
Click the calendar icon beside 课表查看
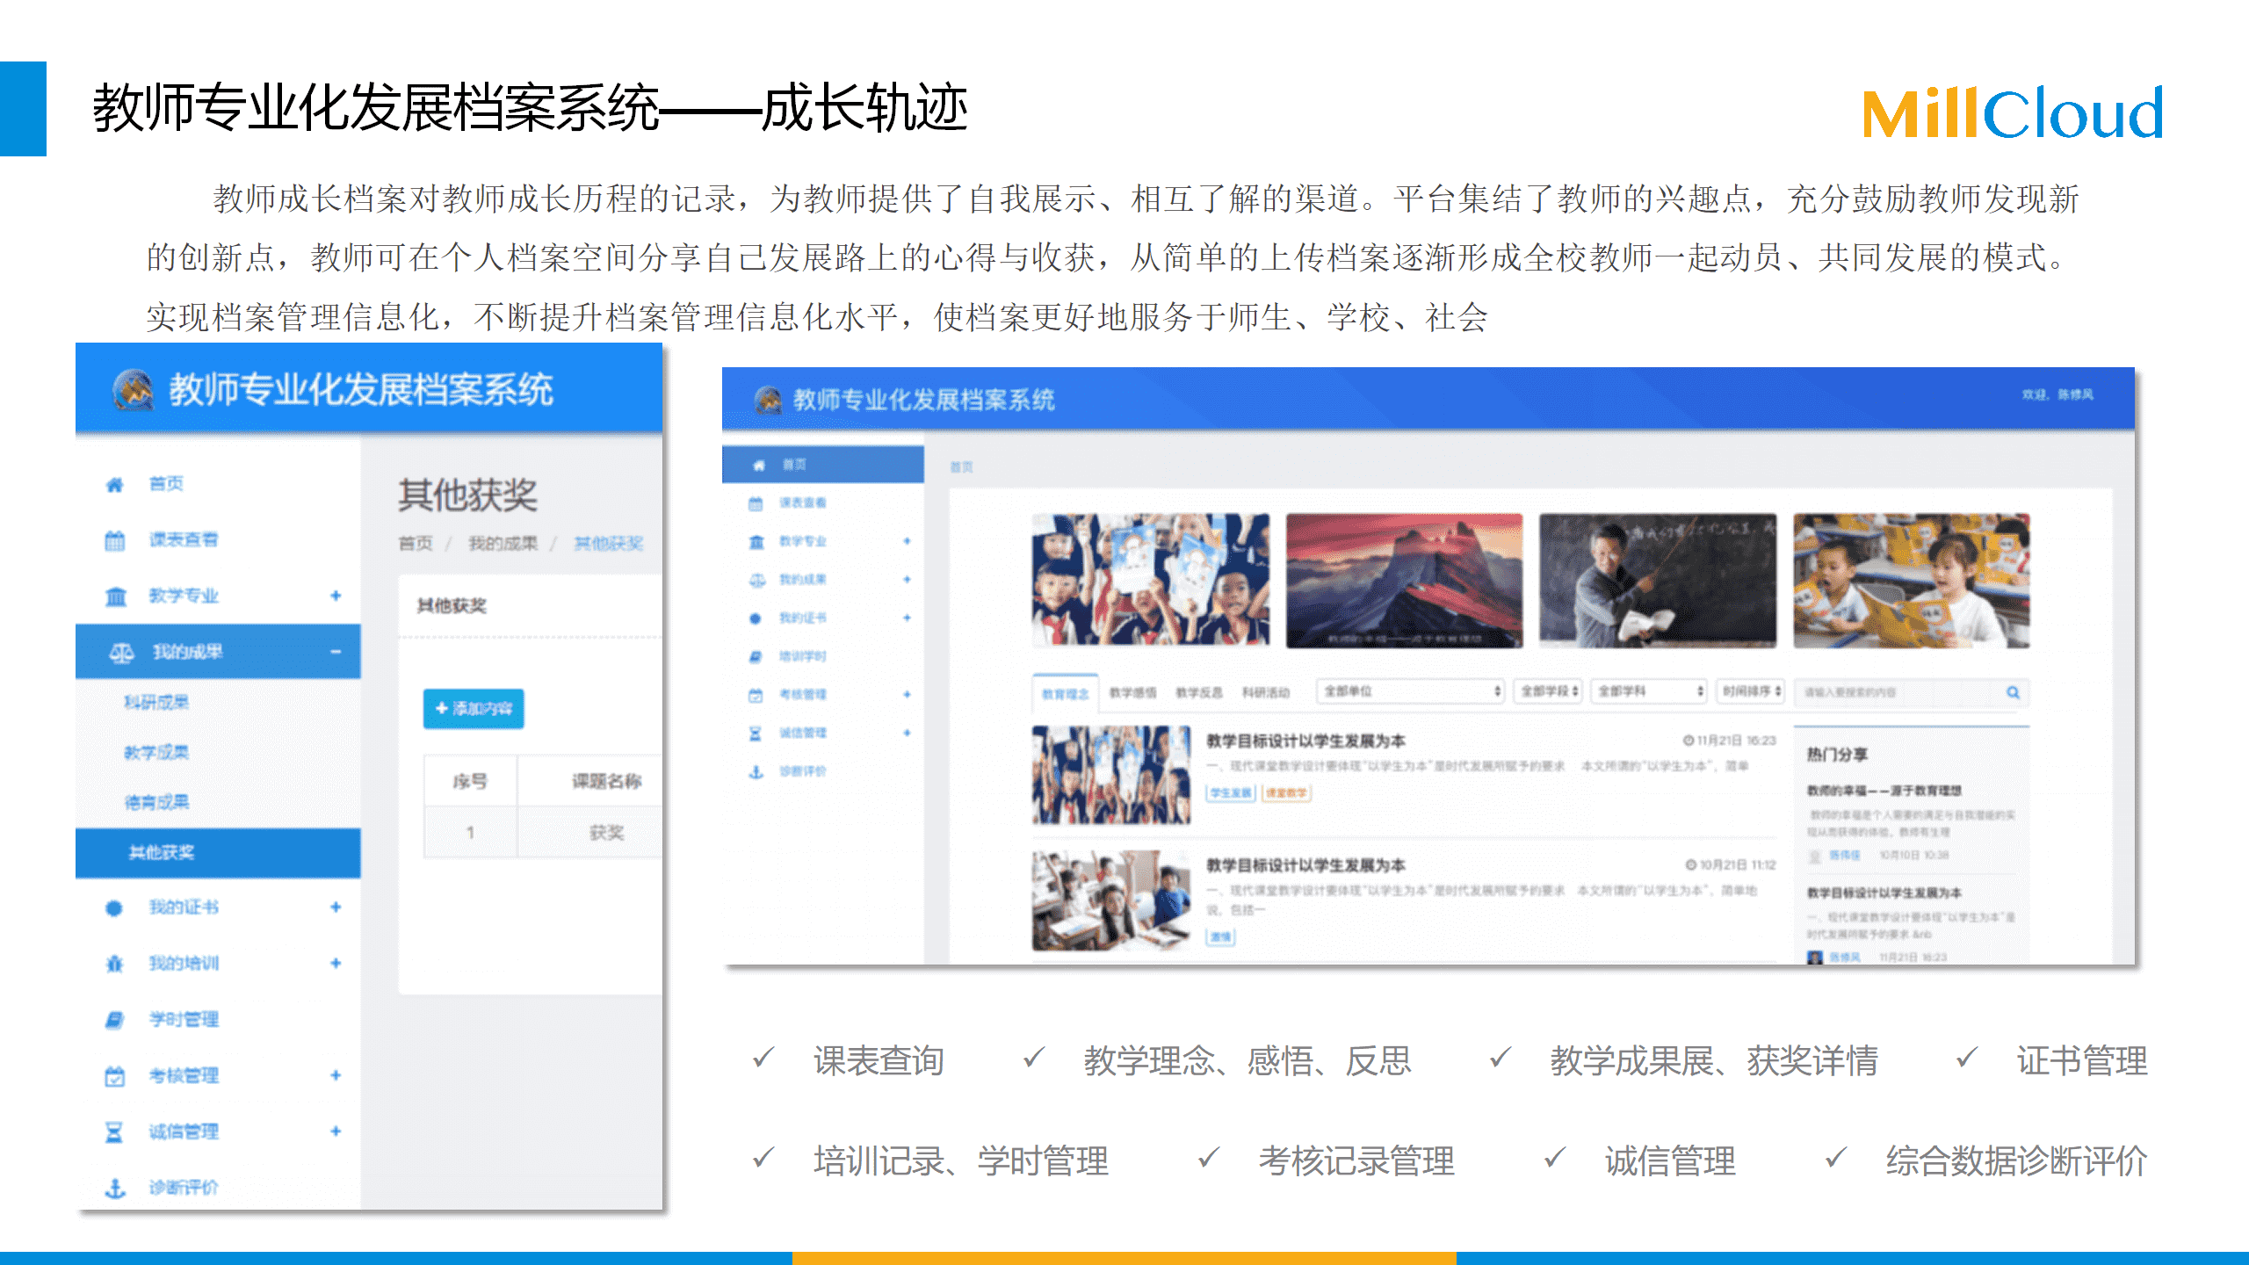[114, 540]
